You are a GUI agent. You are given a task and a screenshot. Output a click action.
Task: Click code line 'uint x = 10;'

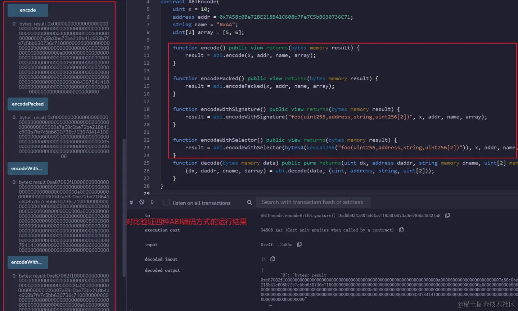pos(191,9)
